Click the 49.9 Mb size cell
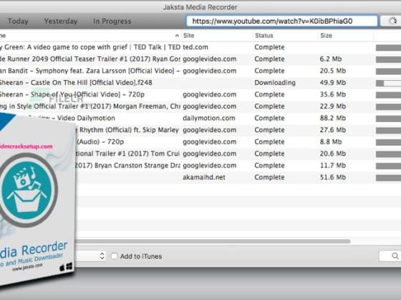 point(333,83)
